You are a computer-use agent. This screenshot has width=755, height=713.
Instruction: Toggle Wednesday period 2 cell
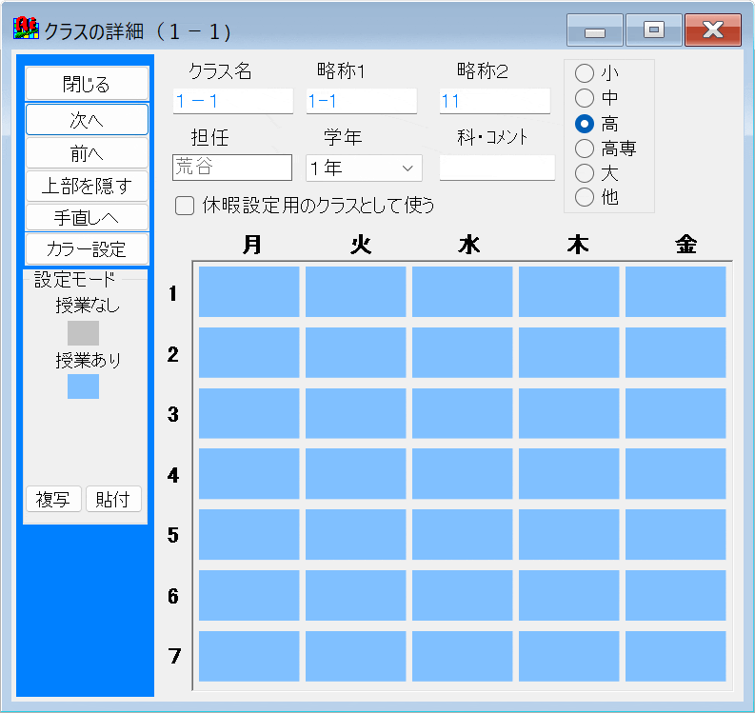pos(463,352)
